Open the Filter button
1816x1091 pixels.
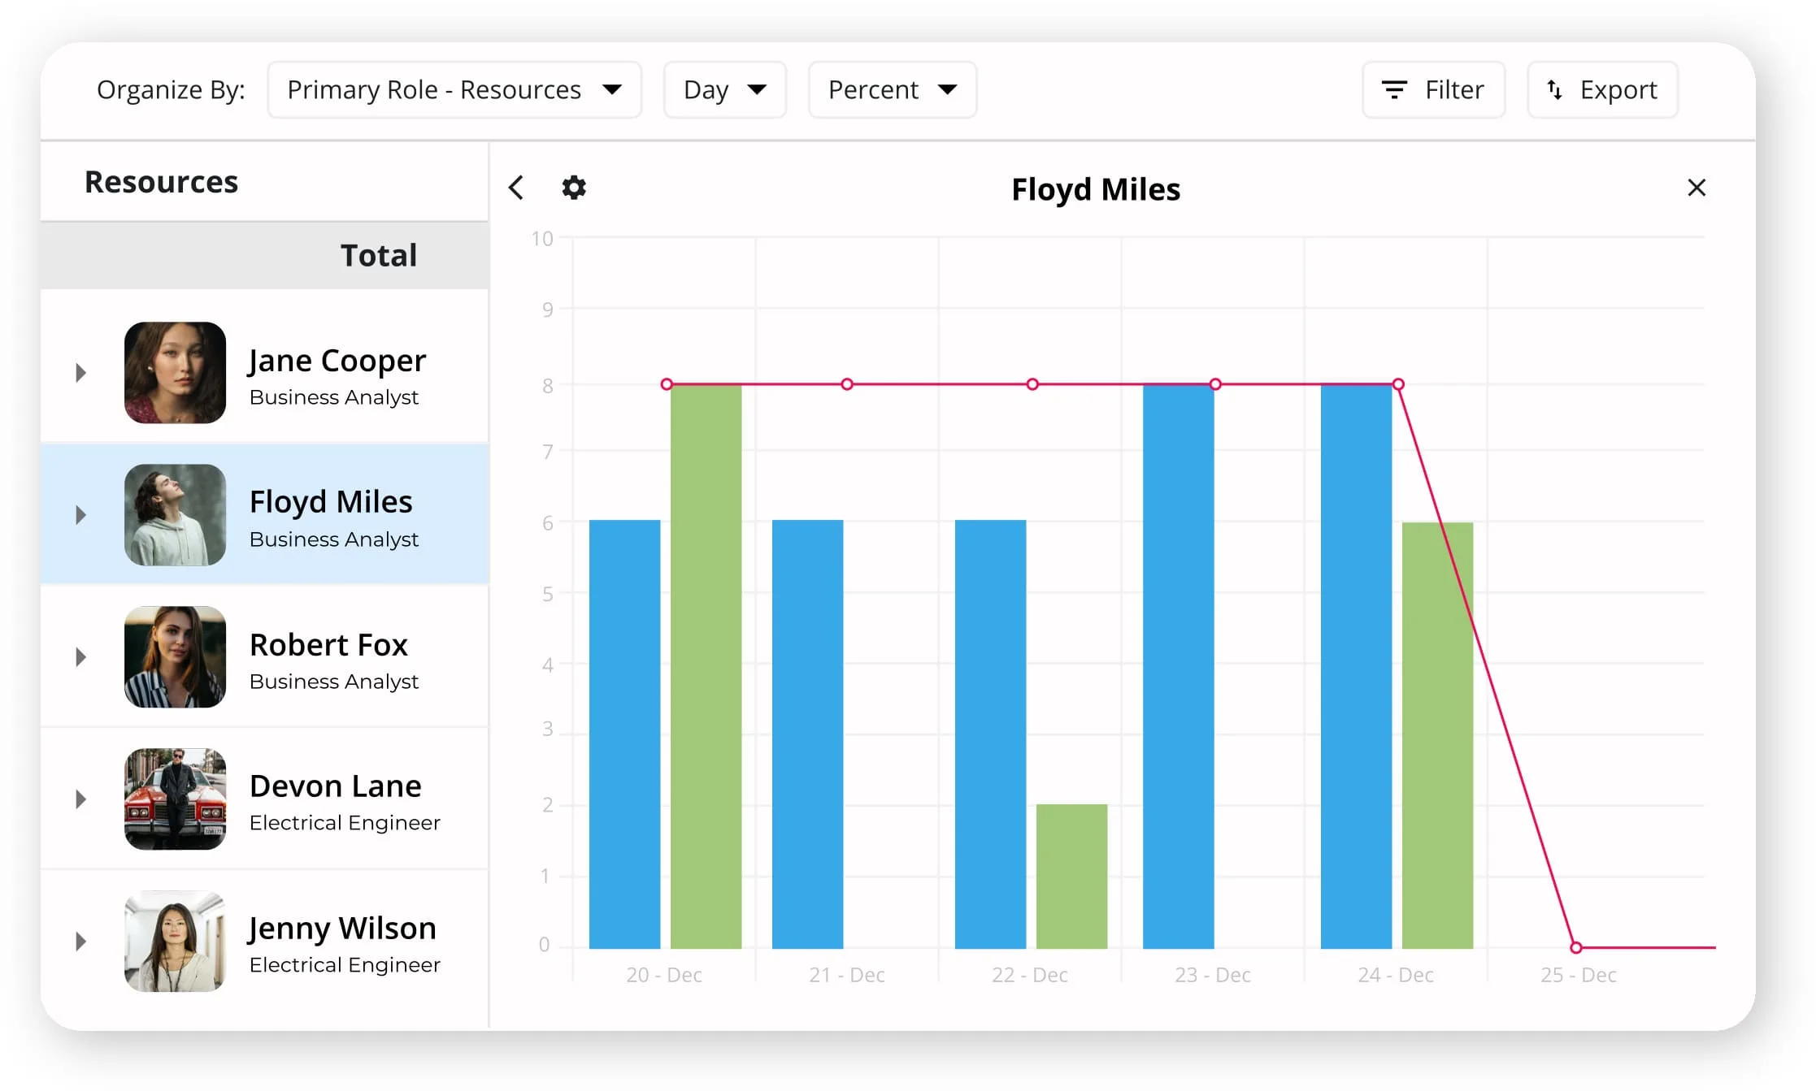click(1434, 89)
